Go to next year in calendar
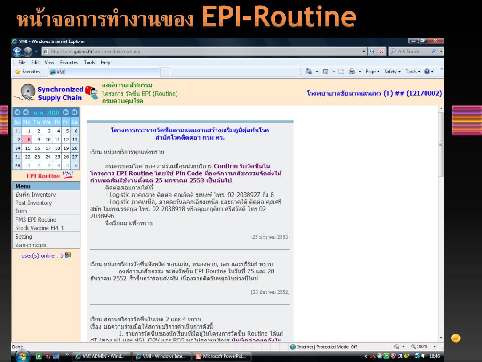482x362 pixels. point(74,112)
